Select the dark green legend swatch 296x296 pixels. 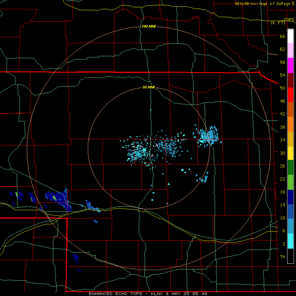click(290, 167)
